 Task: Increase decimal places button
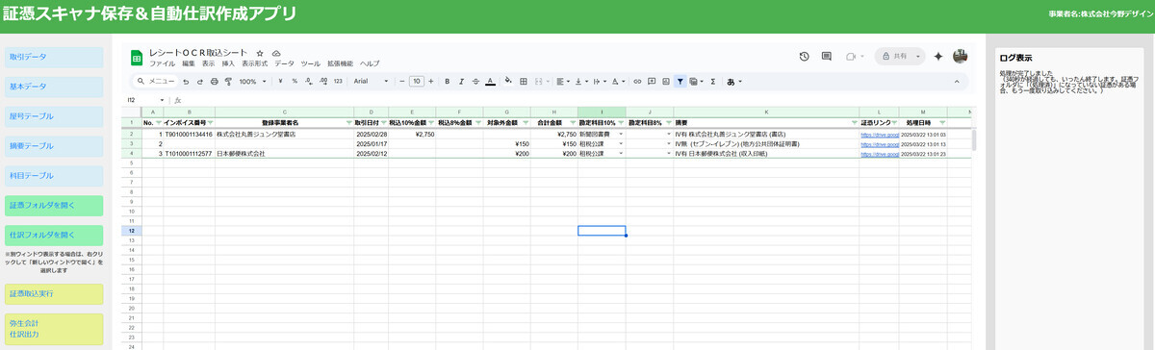click(322, 82)
